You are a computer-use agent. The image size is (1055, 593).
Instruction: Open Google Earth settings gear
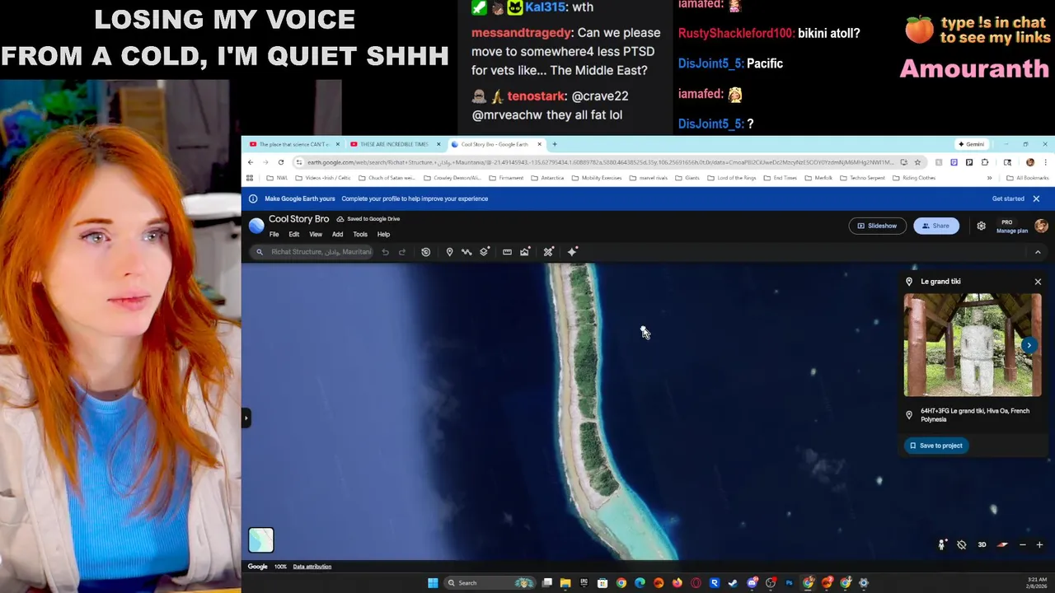[x=981, y=226]
